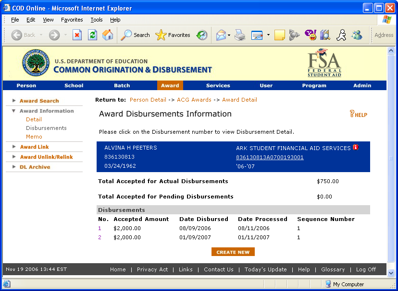Image resolution: width=398 pixels, height=291 pixels.
Task: Click the Mail envelope toolbar icon
Action: 221,35
